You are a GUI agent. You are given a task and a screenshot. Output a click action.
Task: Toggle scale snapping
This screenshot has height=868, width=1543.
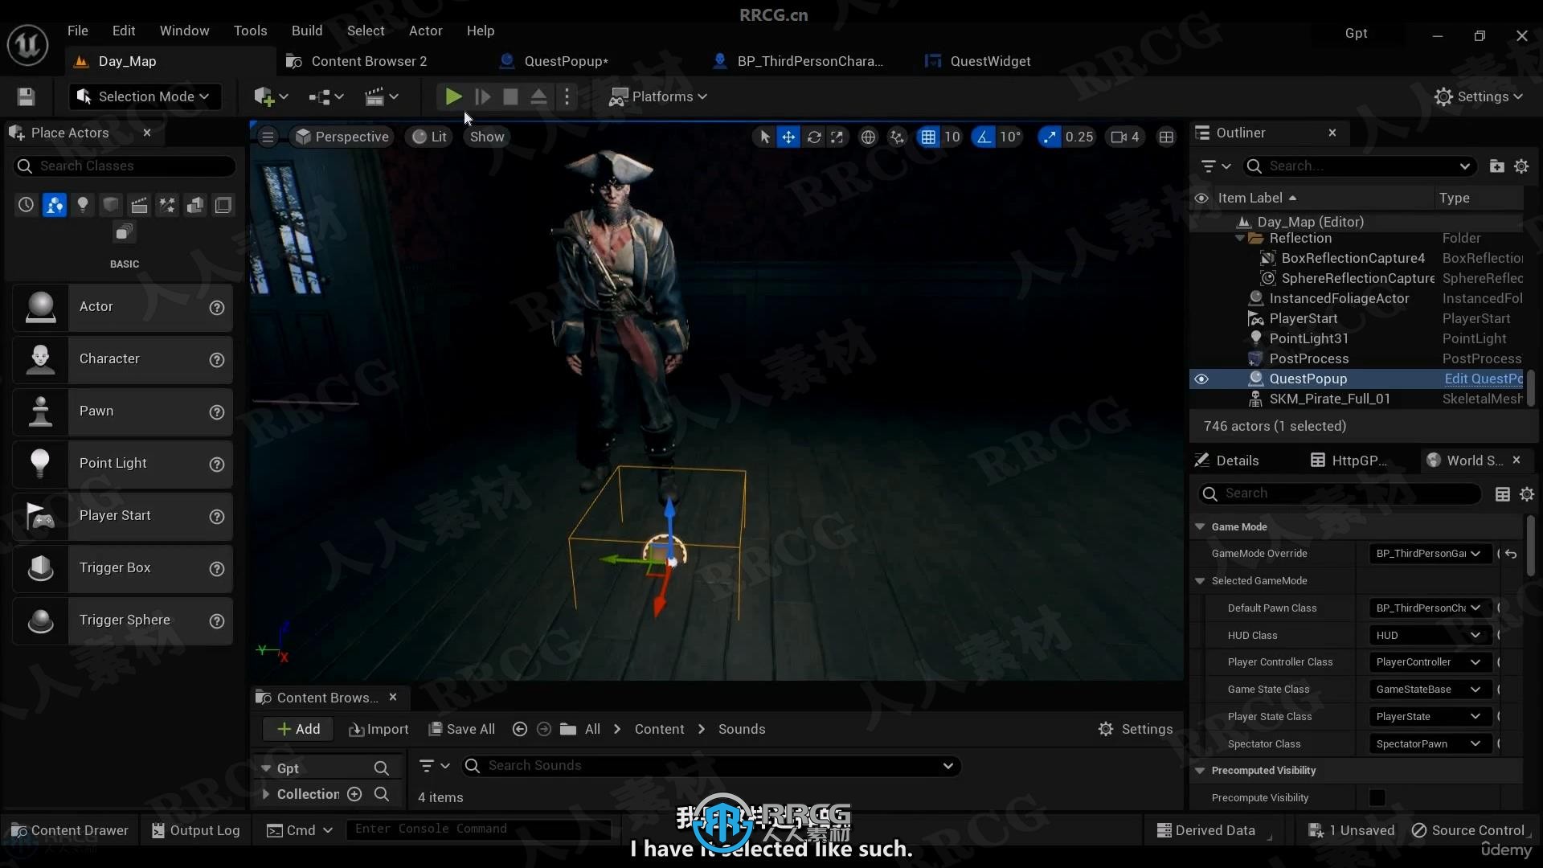tap(1050, 137)
